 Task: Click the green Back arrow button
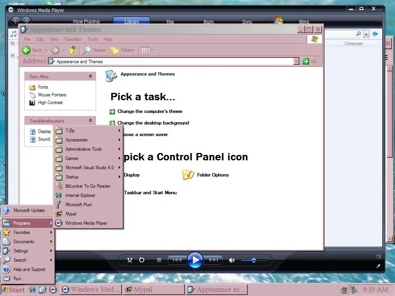(26, 50)
